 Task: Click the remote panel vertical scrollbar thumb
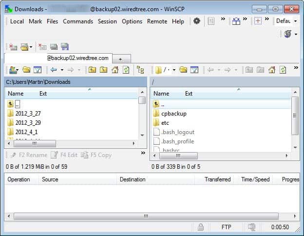tap(295, 116)
